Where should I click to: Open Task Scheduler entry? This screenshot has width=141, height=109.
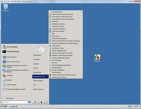[66, 72]
